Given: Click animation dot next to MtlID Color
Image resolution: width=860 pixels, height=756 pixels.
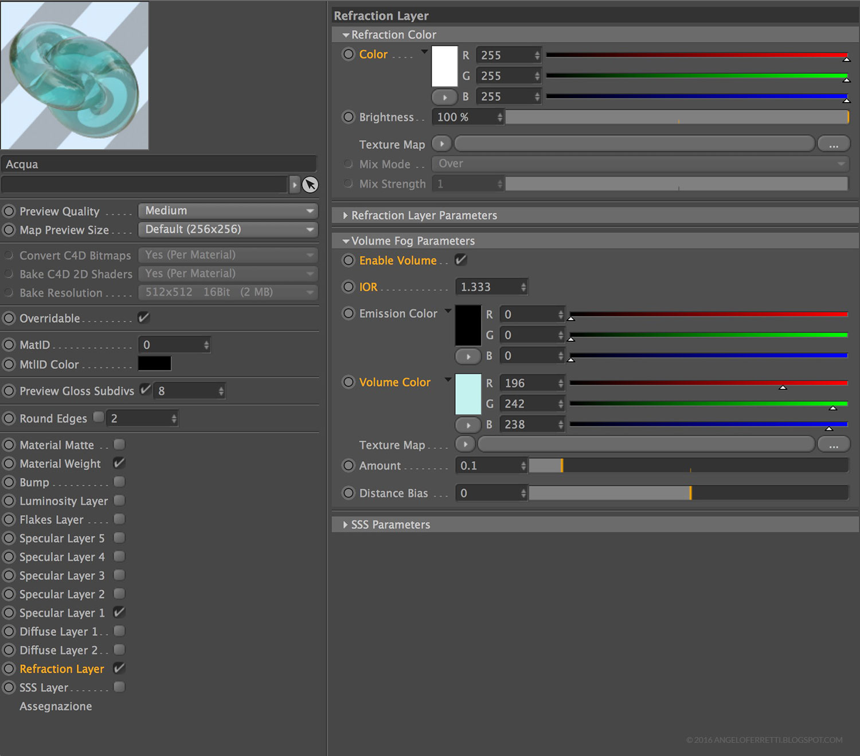Looking at the screenshot, I should (x=9, y=364).
